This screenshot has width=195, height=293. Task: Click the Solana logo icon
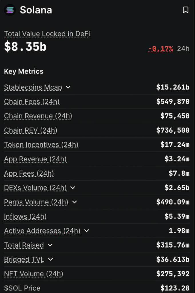coord(10,10)
